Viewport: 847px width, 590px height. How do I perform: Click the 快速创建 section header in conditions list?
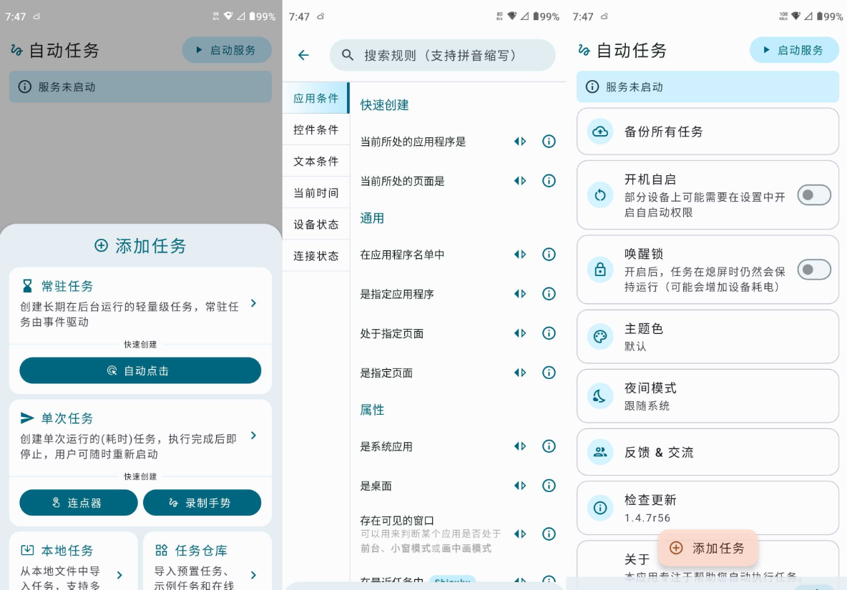tap(385, 104)
